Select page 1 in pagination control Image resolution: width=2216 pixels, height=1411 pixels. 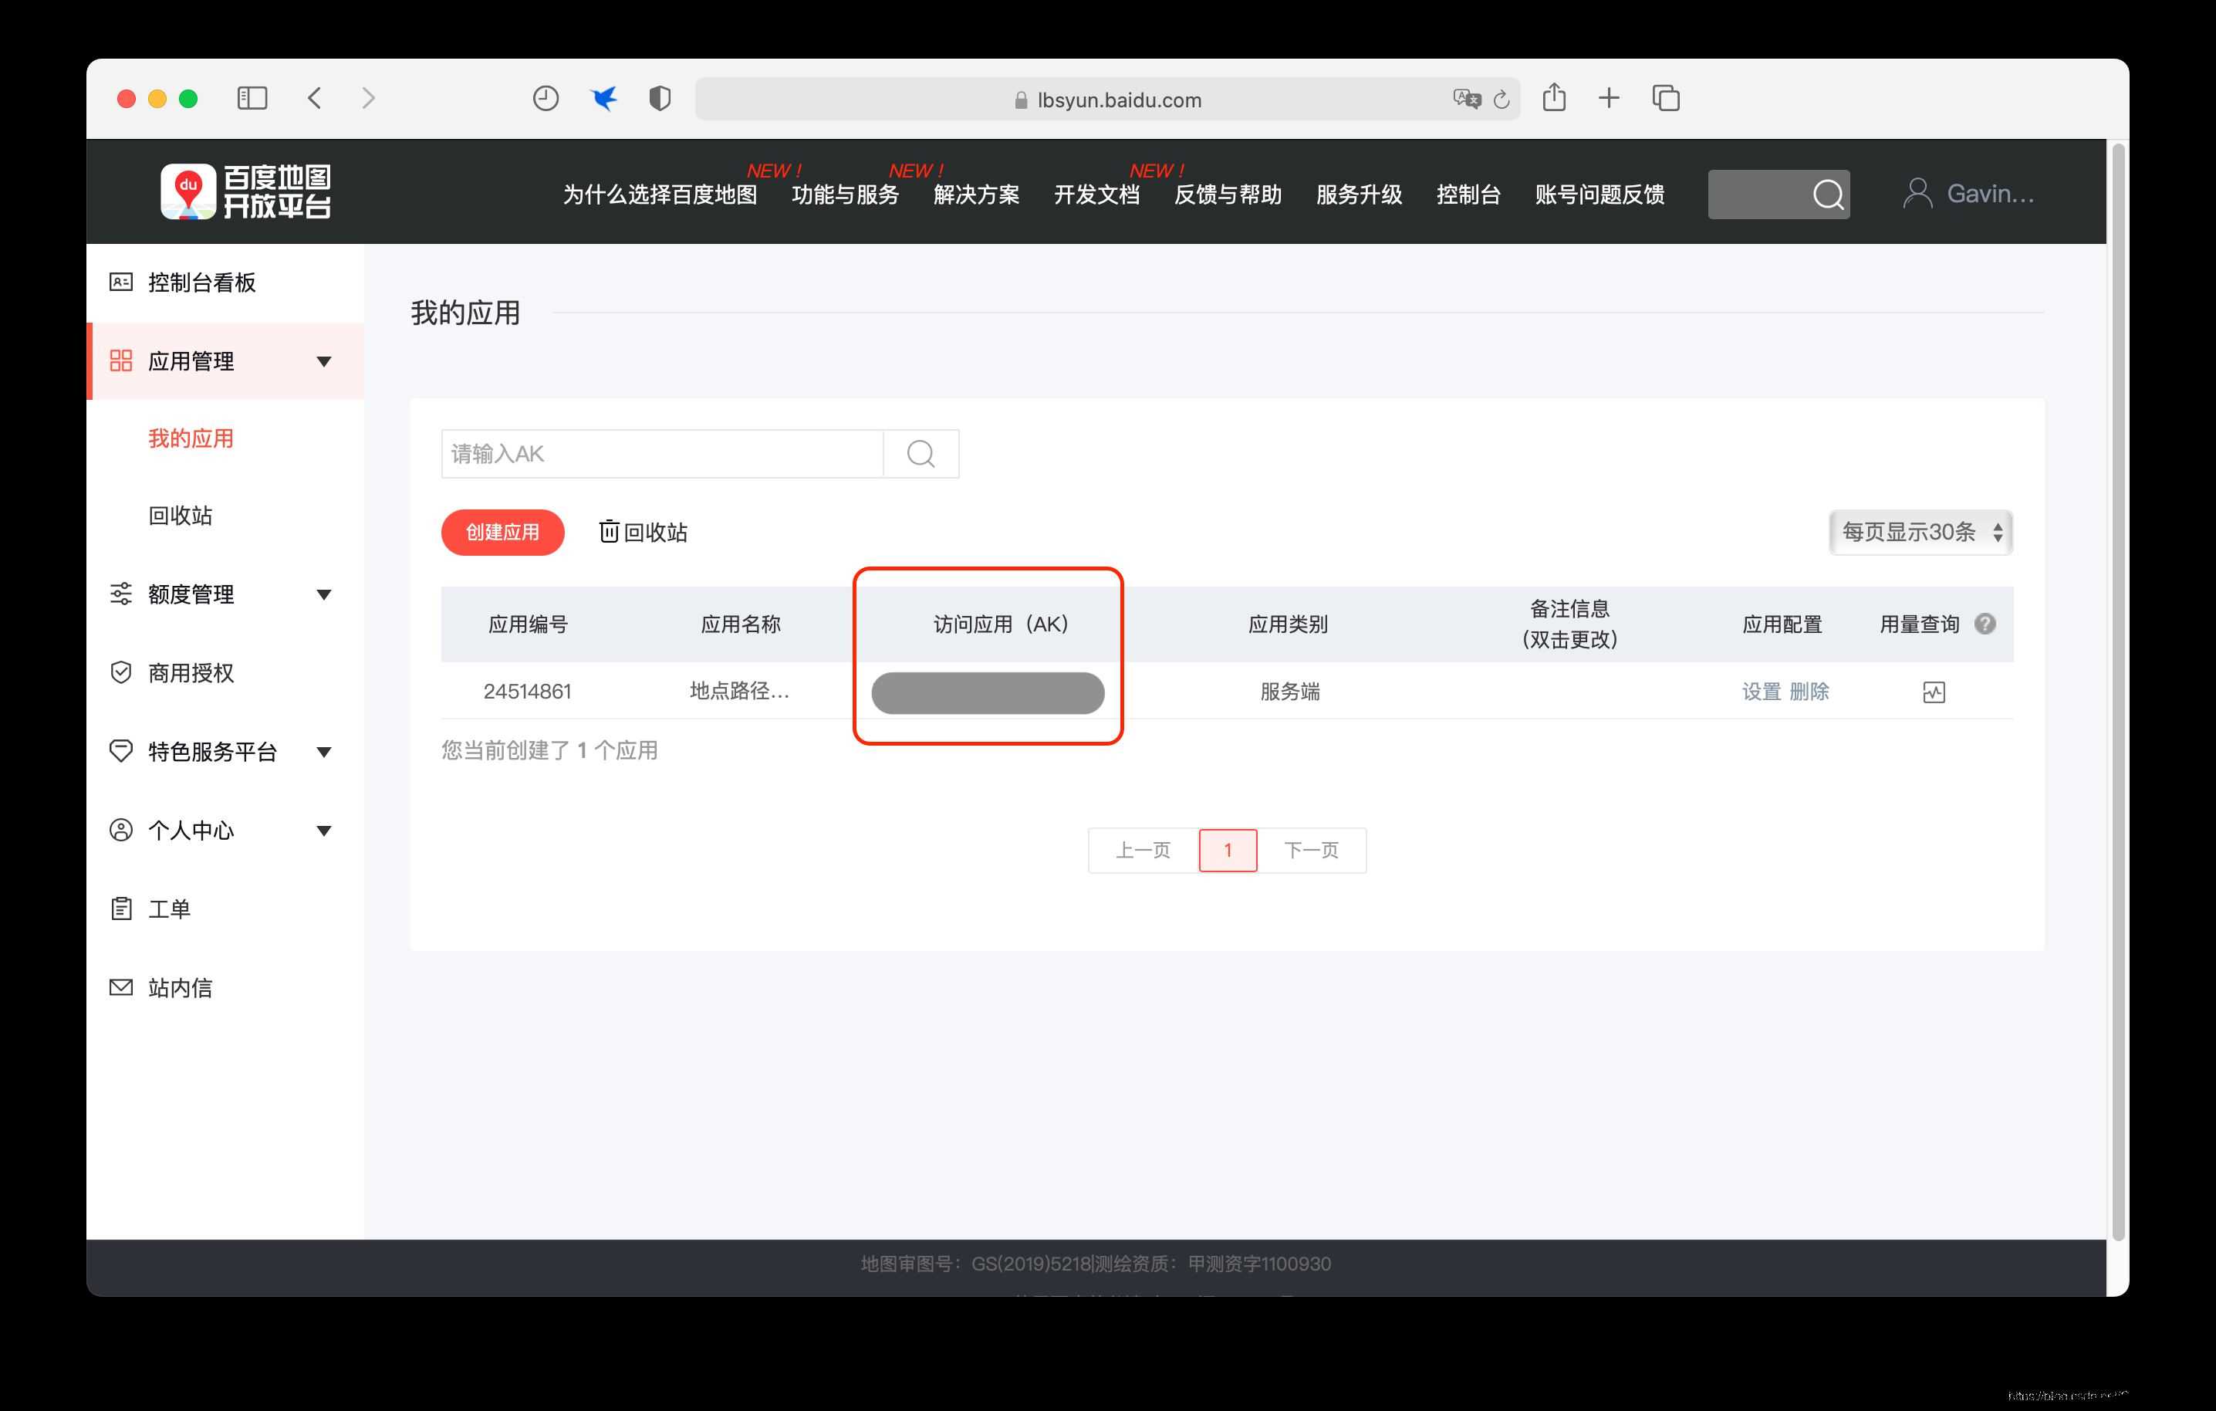pyautogui.click(x=1228, y=850)
